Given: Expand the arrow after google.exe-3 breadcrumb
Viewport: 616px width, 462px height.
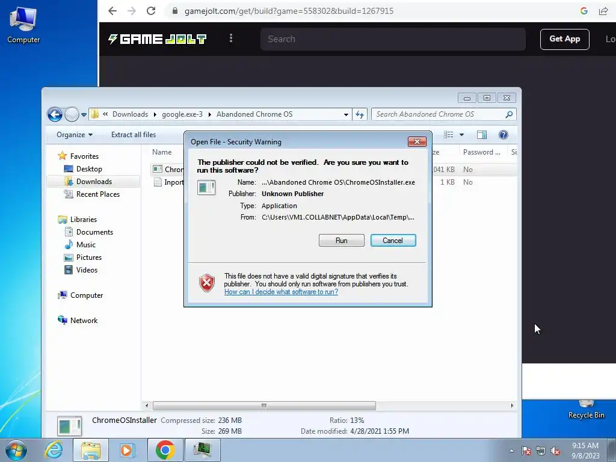Looking at the screenshot, I should coord(209,114).
